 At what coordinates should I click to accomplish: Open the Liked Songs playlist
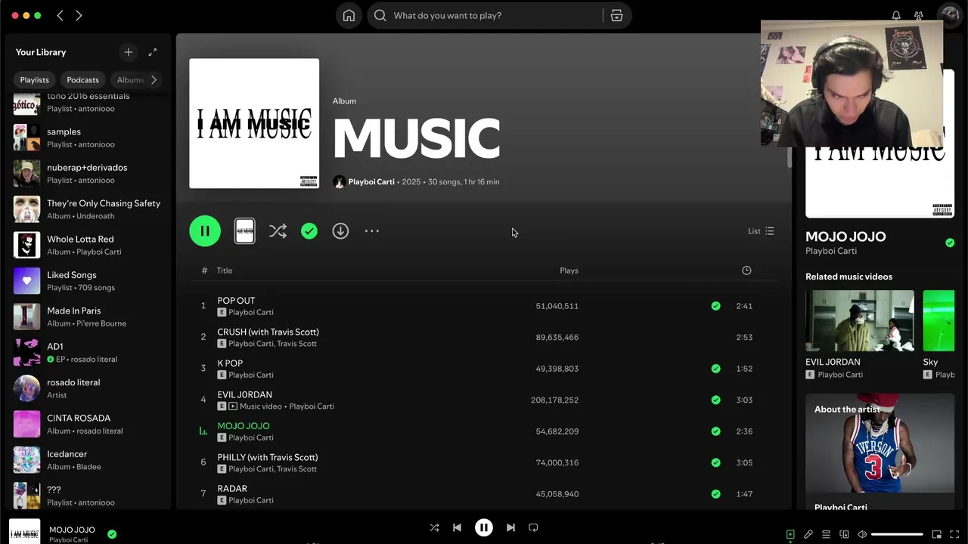pos(88,281)
